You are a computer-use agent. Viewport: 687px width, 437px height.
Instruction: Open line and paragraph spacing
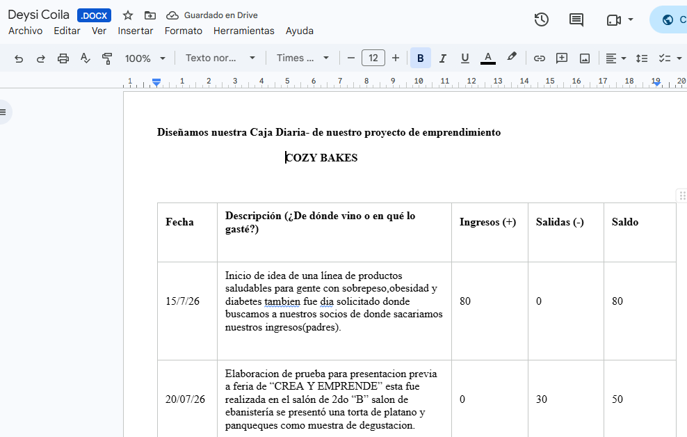click(x=642, y=58)
